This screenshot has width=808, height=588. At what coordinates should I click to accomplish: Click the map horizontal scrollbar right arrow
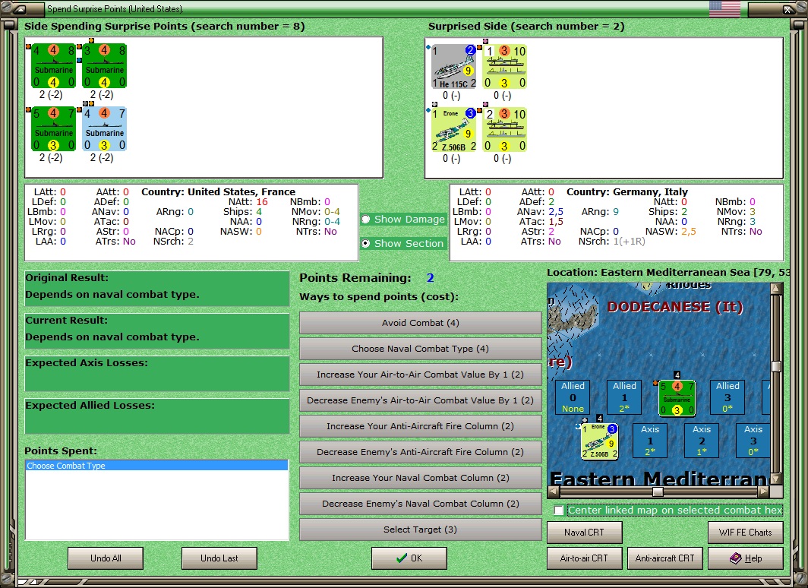[764, 491]
